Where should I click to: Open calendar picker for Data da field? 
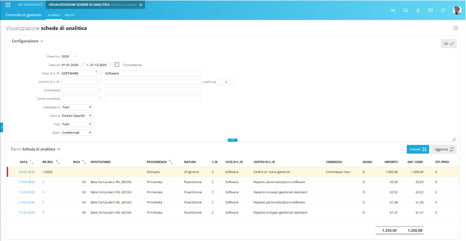83,65
